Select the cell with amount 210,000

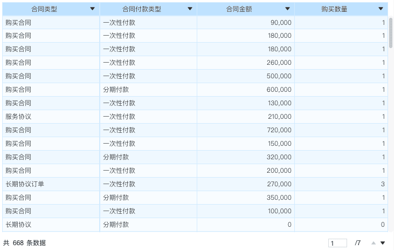pos(246,117)
